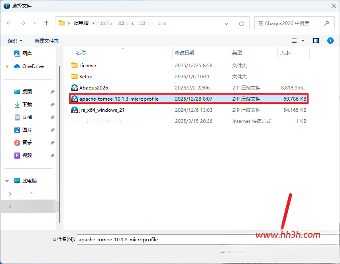The width and height of the screenshot is (340, 264).
Task: Select OneDrive in navigation pane
Action: click(33, 66)
